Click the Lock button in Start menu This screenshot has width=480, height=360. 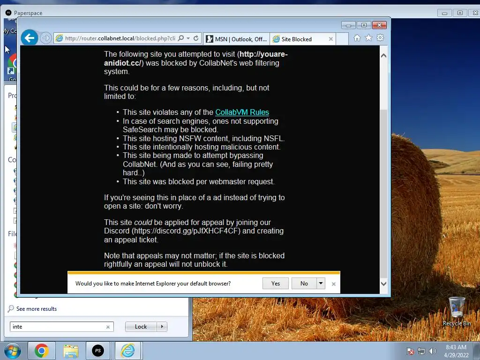[x=141, y=327]
